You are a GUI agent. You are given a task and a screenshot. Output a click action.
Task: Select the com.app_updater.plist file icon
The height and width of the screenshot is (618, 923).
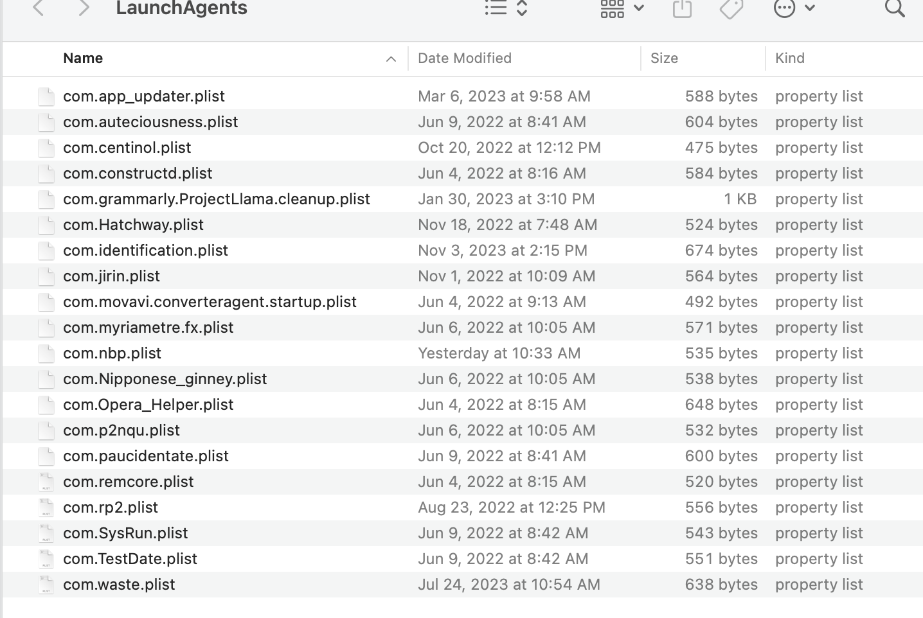[46, 96]
